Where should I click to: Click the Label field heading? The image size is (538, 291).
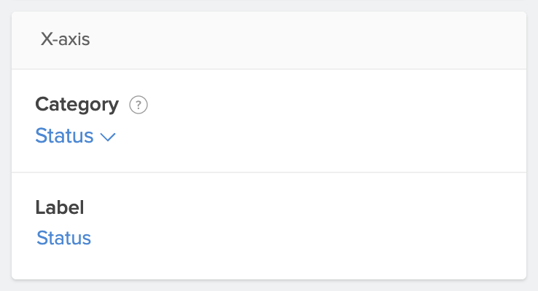pos(60,207)
